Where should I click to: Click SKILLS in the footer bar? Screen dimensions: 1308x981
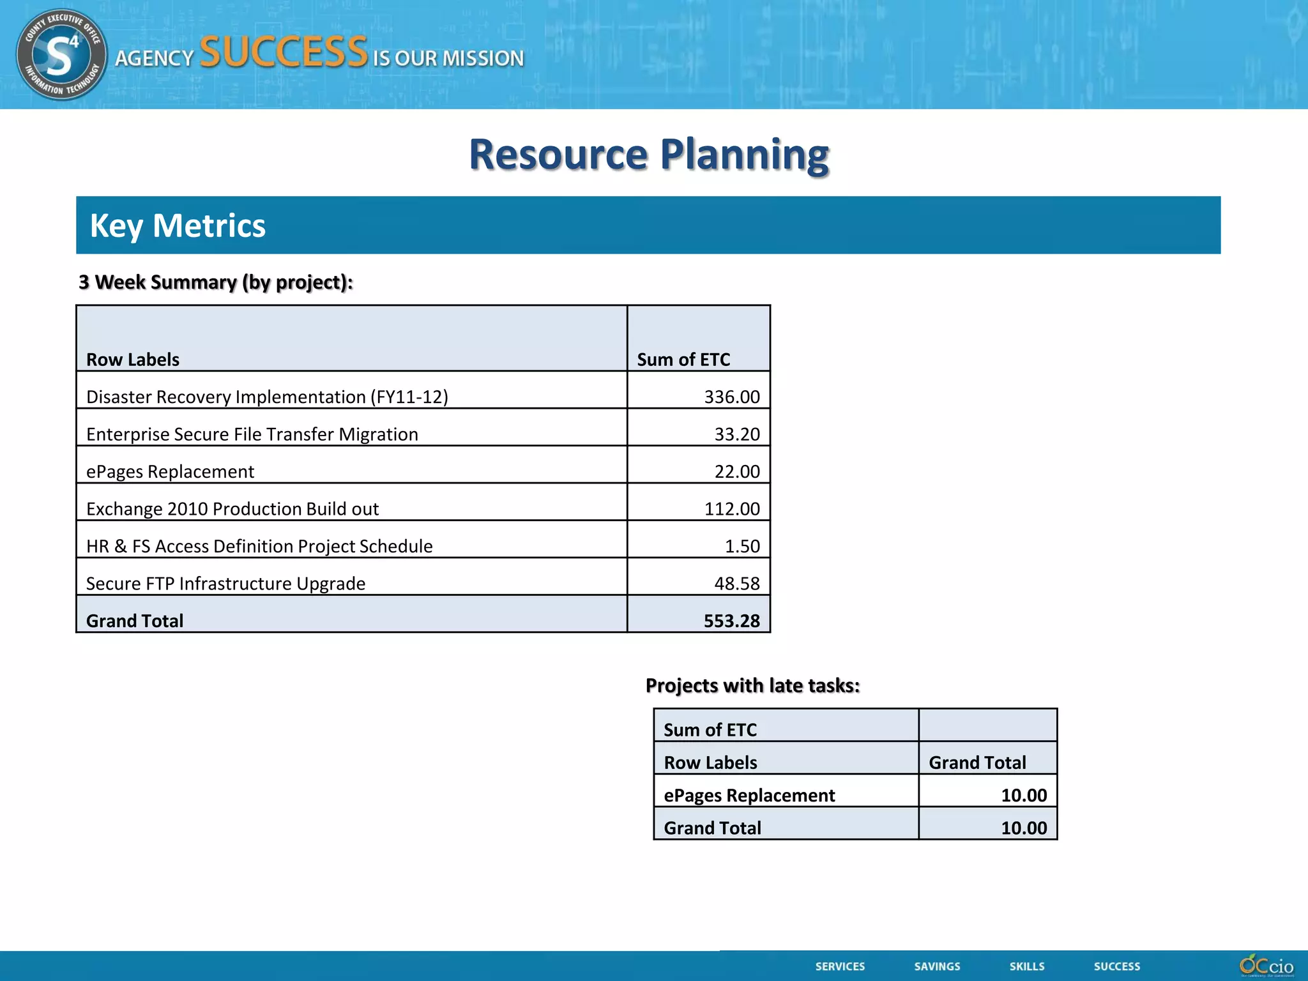pos(1027,967)
